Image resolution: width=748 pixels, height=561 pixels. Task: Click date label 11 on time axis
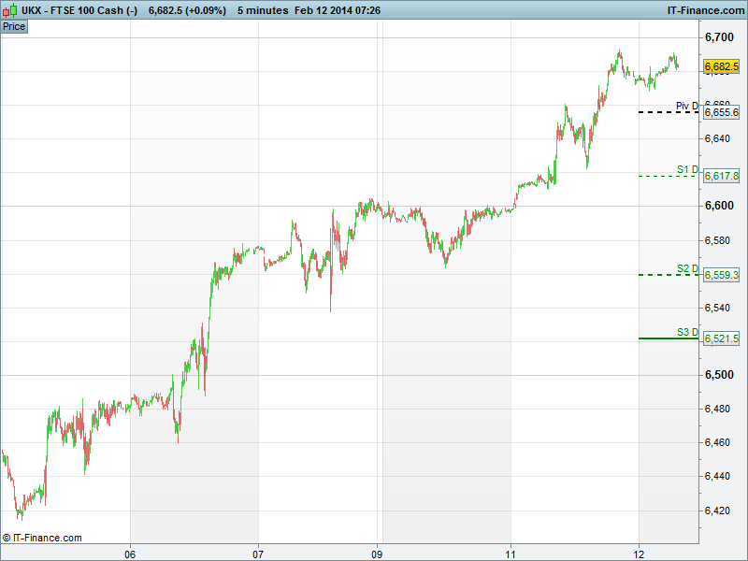coord(511,553)
